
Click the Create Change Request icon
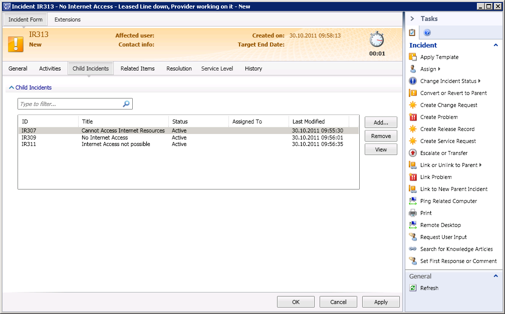click(x=413, y=105)
